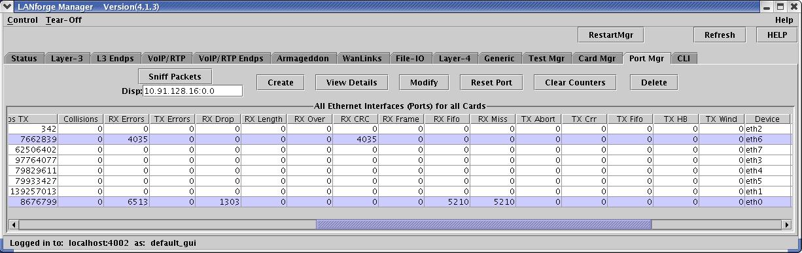Open the Control menu

22,20
